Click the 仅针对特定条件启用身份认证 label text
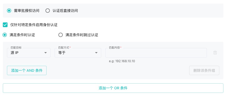Screen dimensions: 226x96 (x=34, y=25)
